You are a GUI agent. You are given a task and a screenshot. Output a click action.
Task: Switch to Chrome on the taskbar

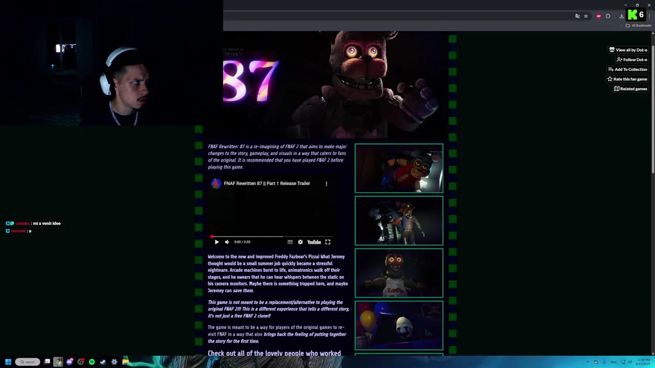(58, 362)
